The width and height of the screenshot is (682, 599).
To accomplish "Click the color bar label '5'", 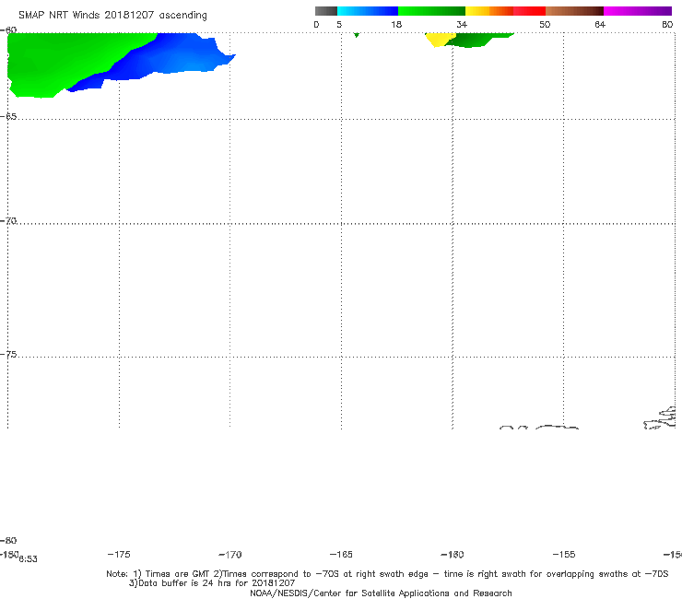I will point(339,25).
